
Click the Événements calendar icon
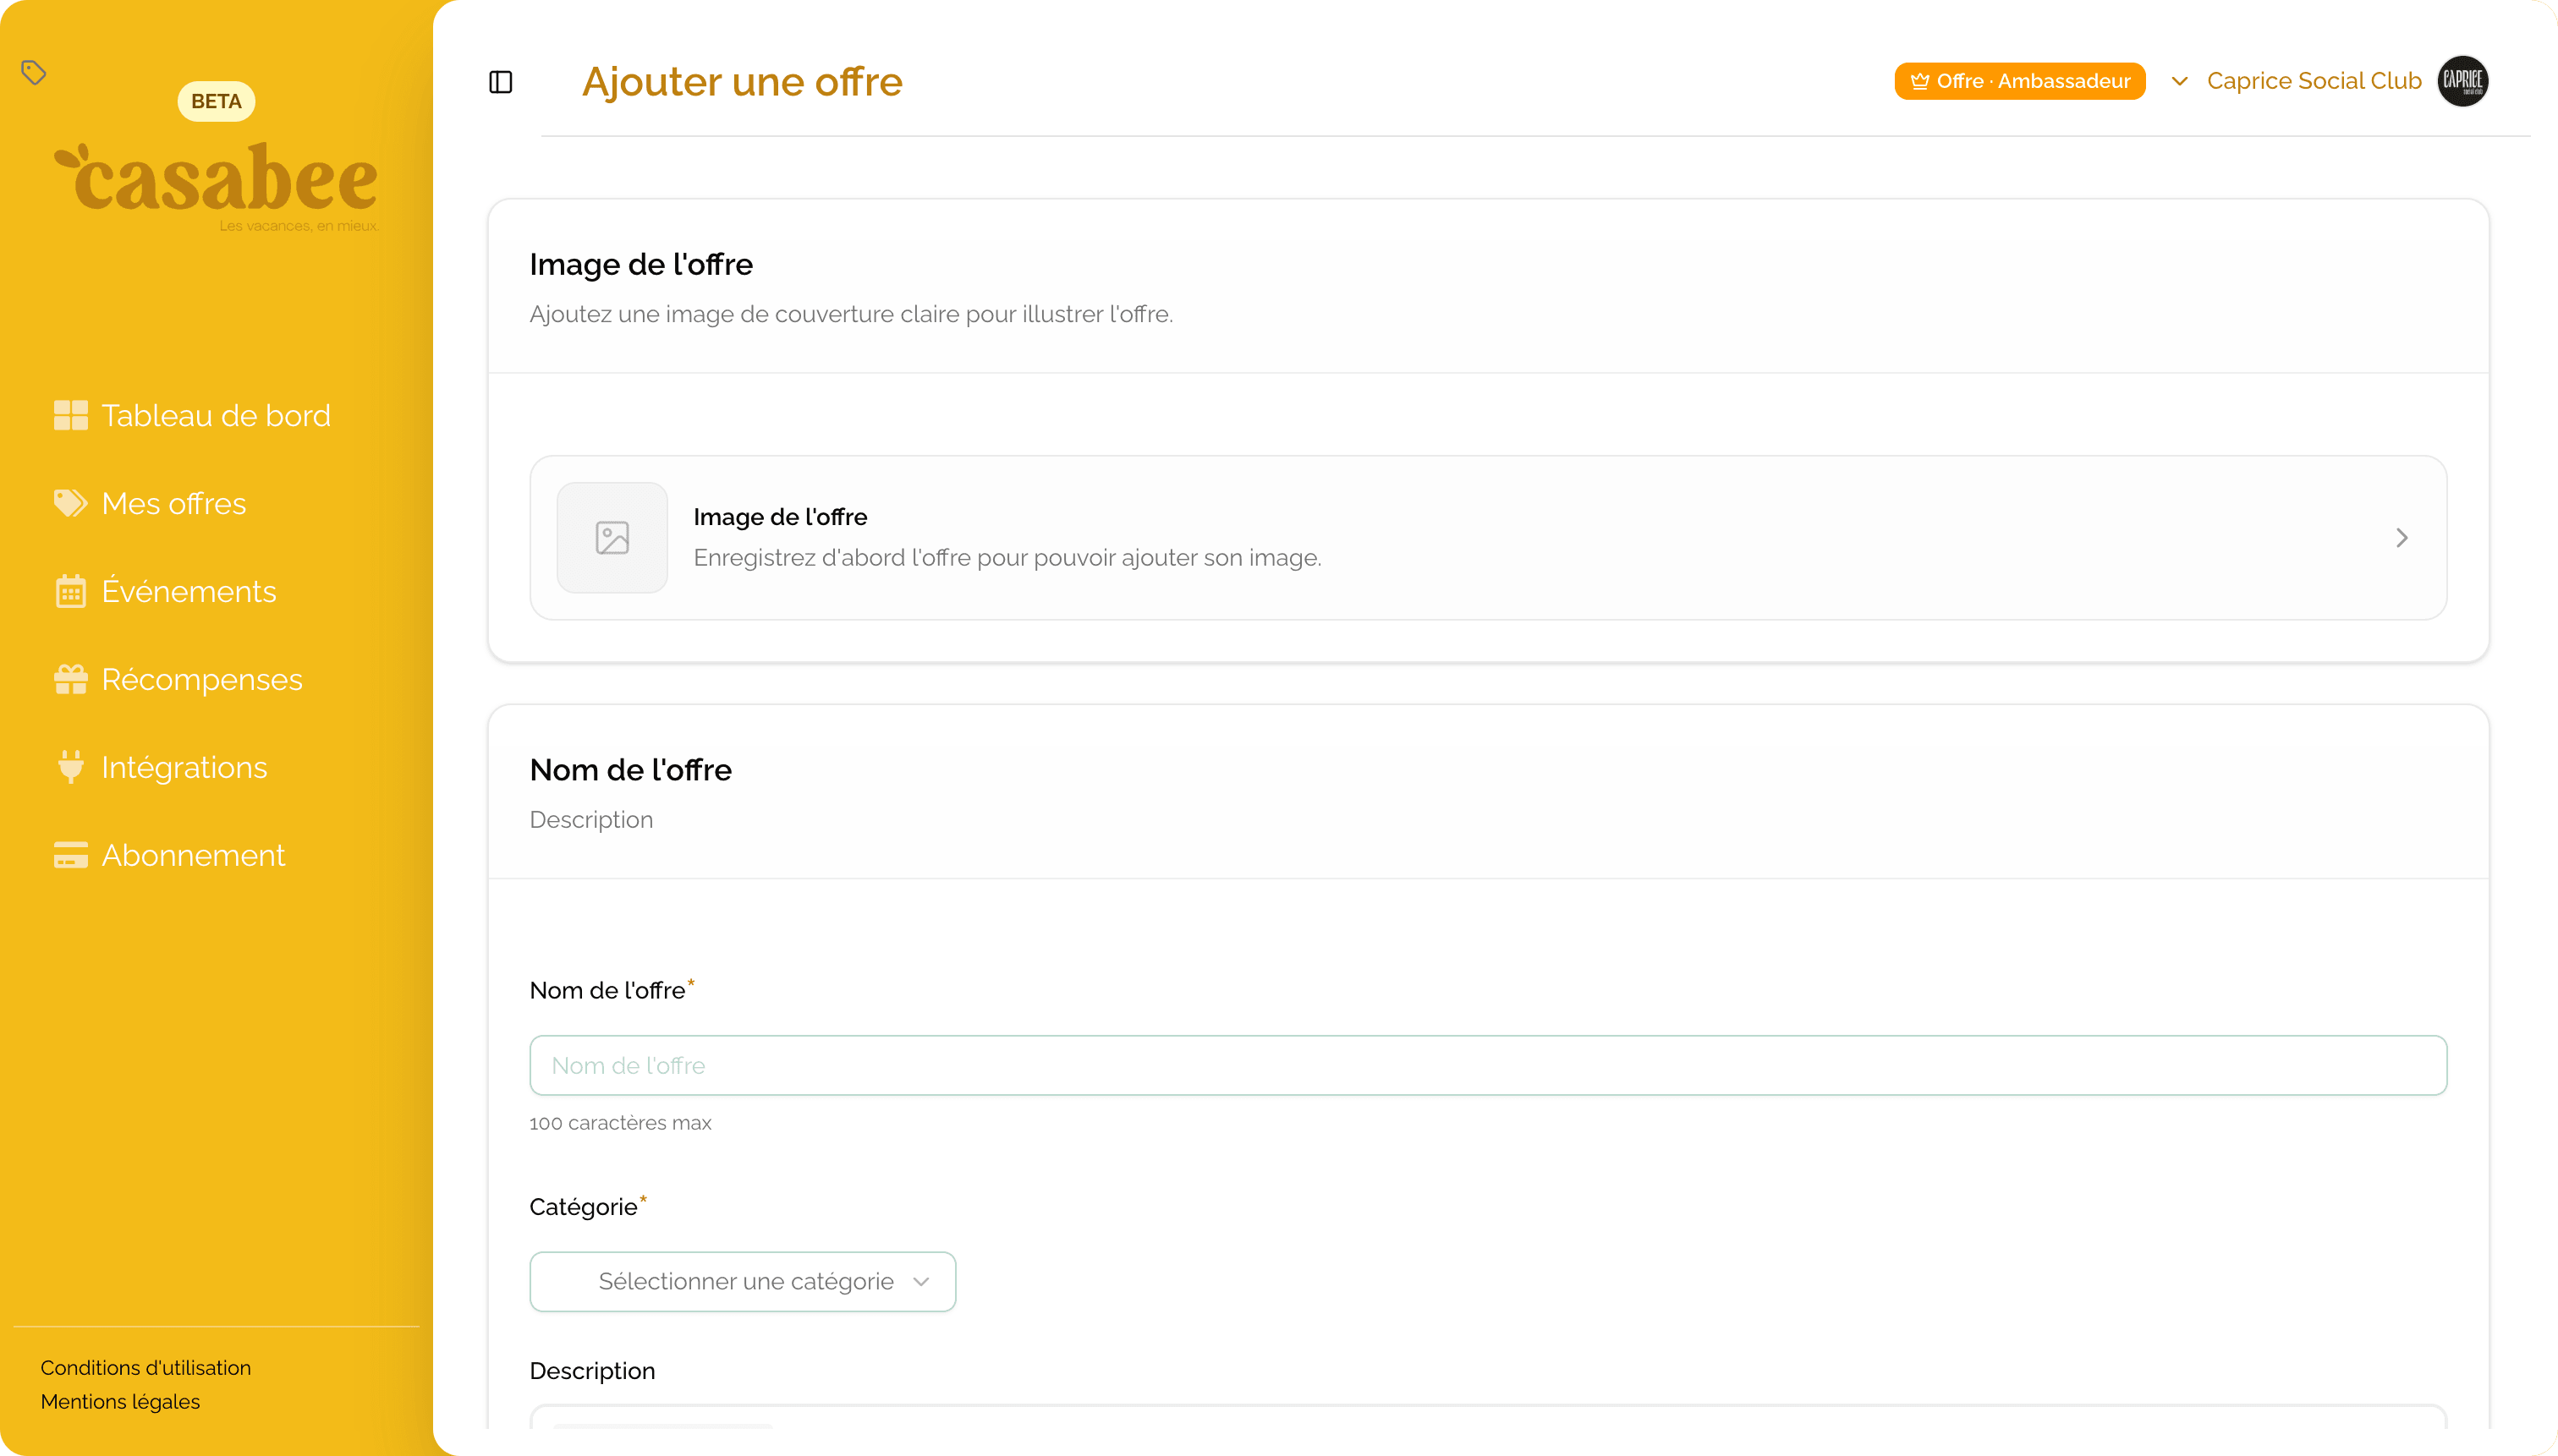[70, 591]
